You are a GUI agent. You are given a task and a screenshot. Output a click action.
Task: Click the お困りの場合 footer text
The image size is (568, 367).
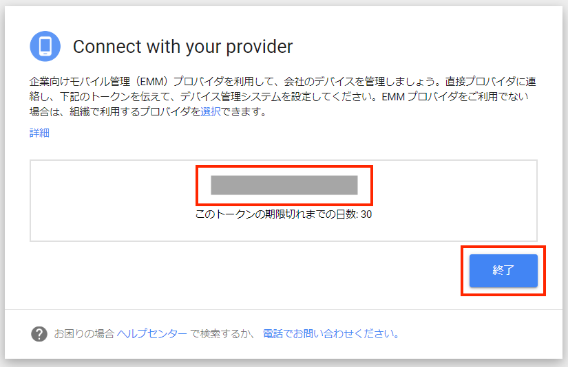click(x=84, y=334)
